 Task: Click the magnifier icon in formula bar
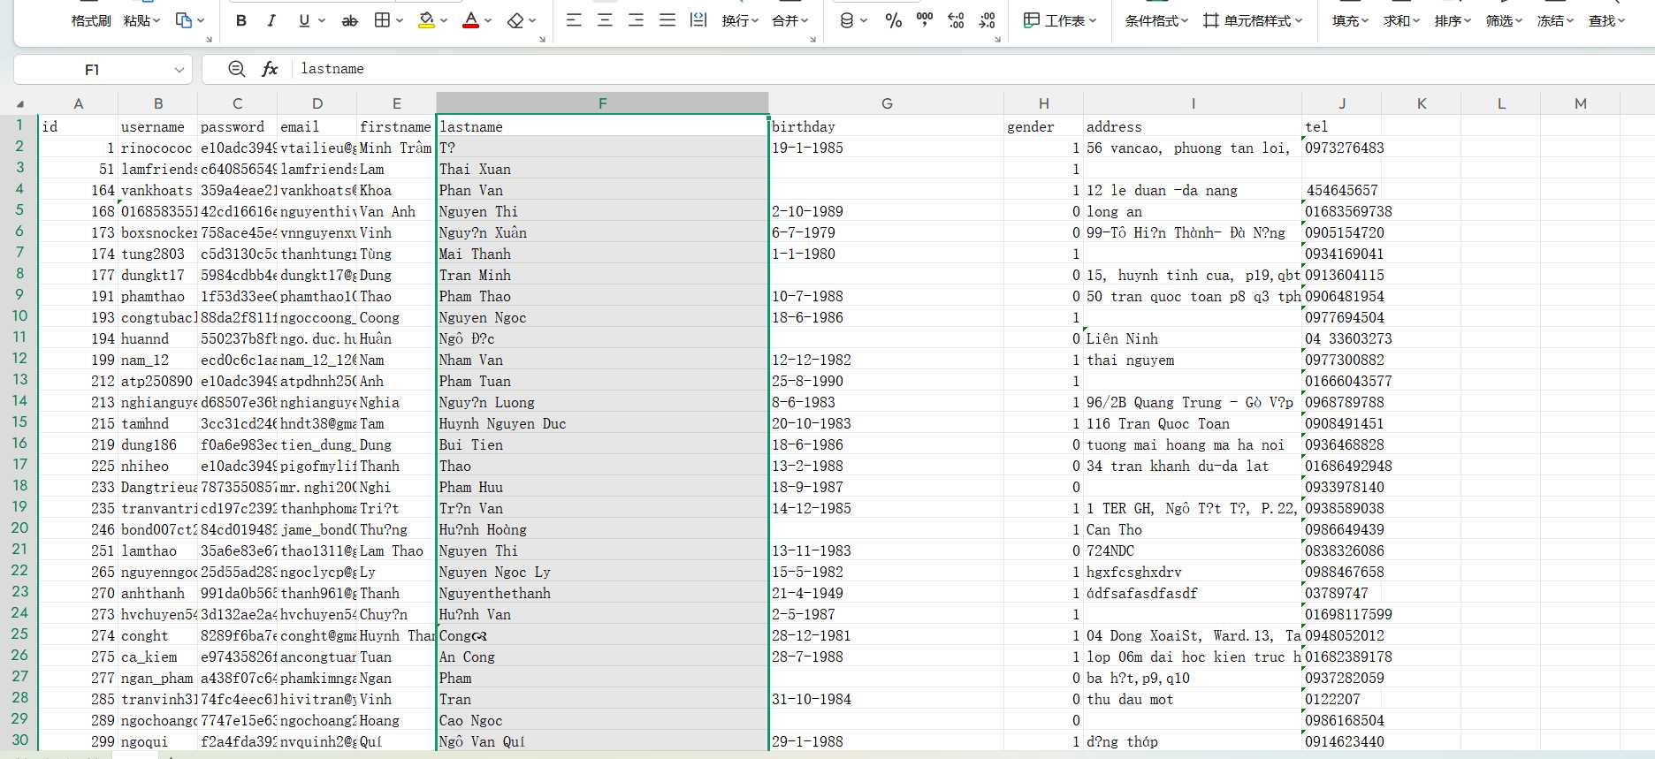[x=236, y=69]
